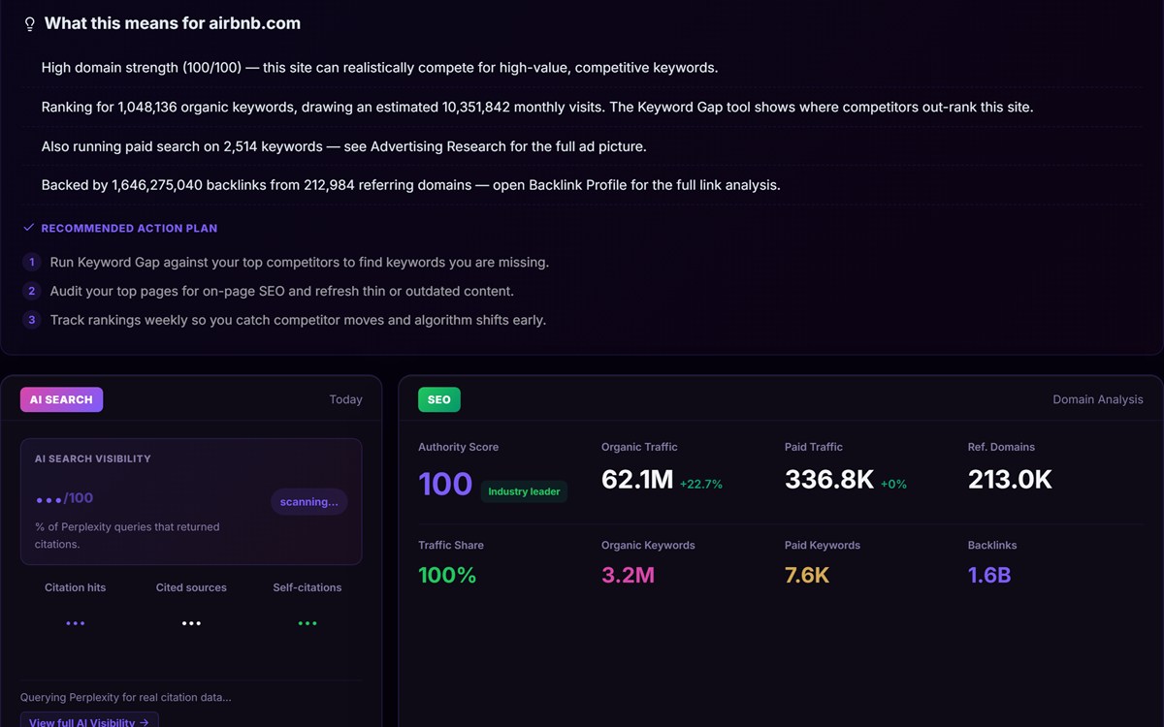
Task: Click the +0% paid traffic change
Action: (893, 484)
